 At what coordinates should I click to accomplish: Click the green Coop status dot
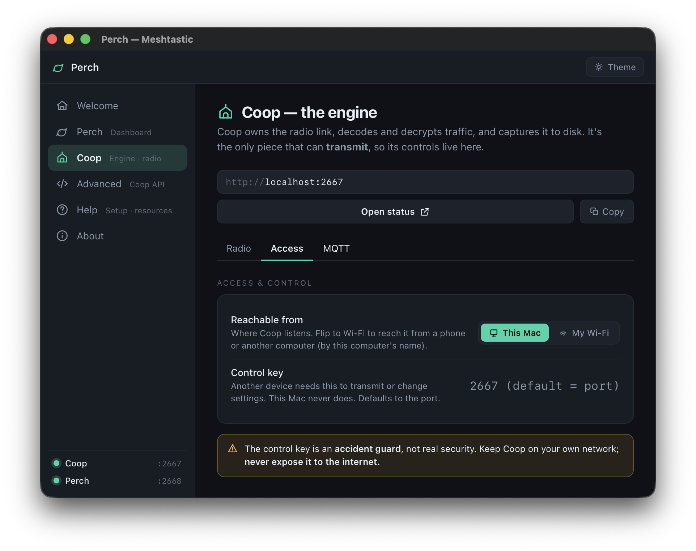click(x=56, y=463)
